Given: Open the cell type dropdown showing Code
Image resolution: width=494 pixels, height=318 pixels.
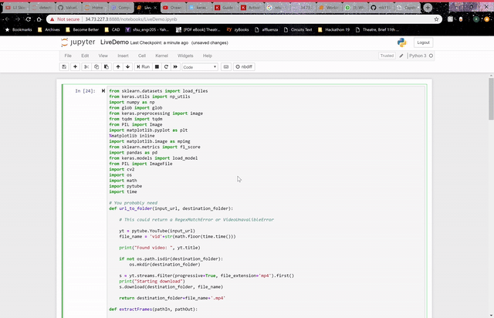Looking at the screenshot, I should pyautogui.click(x=200, y=67).
